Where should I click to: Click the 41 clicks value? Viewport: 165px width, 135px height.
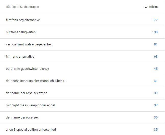(156, 81)
